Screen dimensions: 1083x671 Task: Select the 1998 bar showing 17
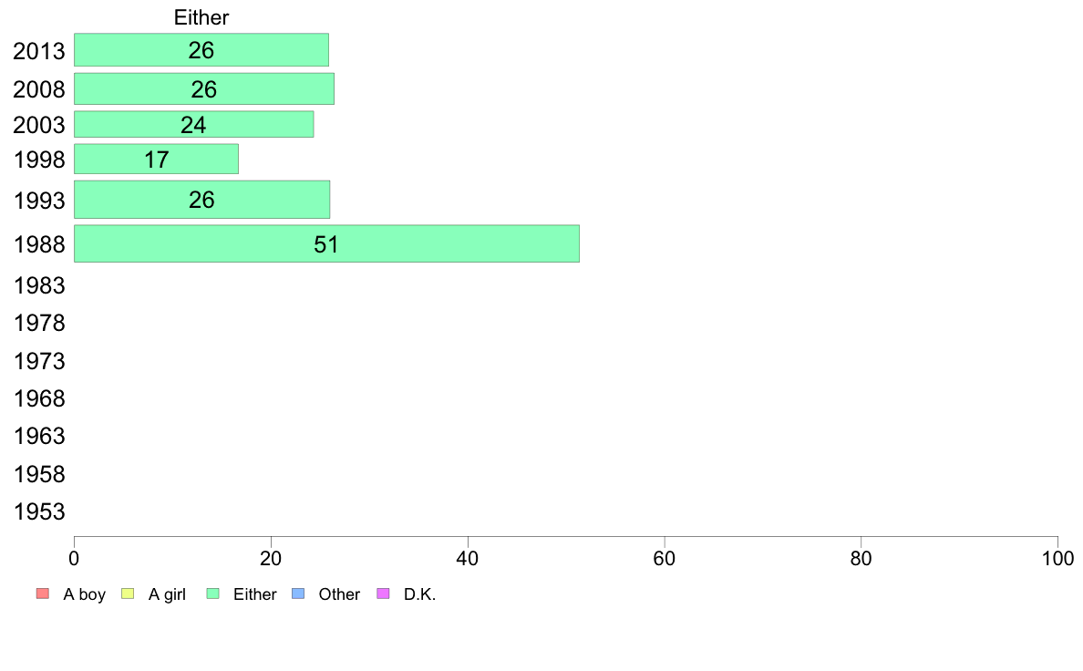pos(156,159)
